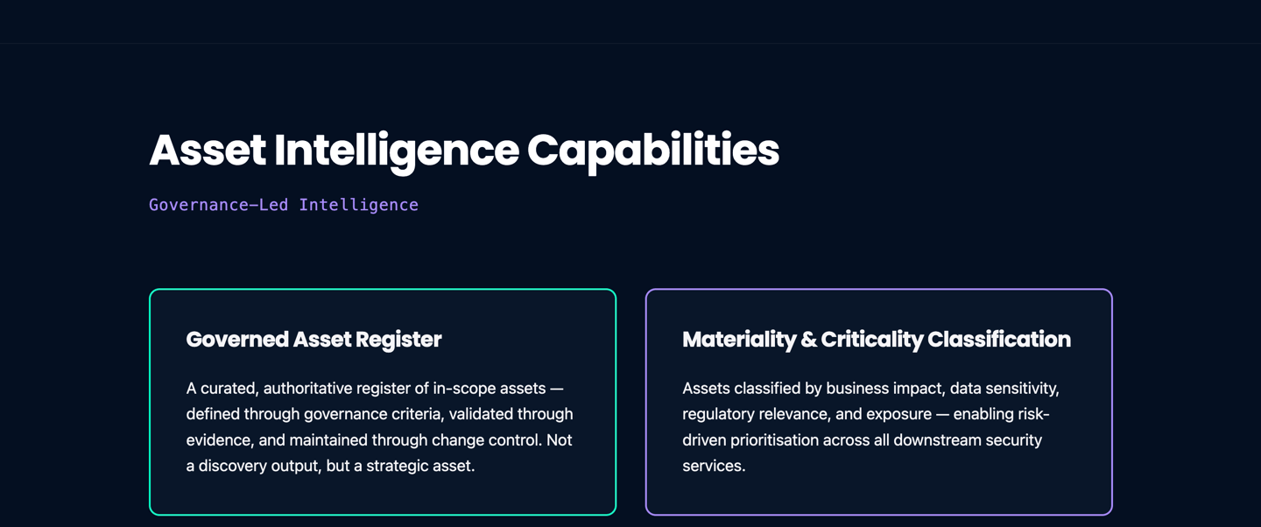Click the word 'services.' ending the second card
This screenshot has width=1261, height=527.
714,466
